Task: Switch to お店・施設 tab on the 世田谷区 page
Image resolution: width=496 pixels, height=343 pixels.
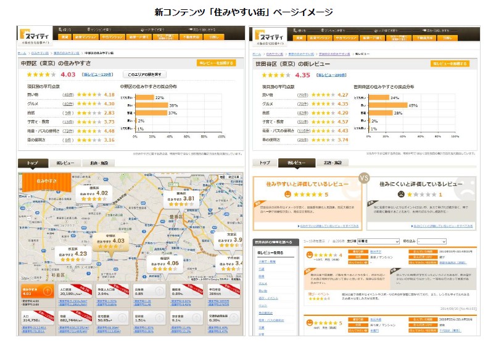Action: 333,163
